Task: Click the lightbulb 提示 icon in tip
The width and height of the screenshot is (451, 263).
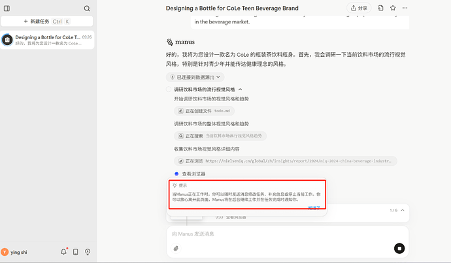Action: [175, 185]
